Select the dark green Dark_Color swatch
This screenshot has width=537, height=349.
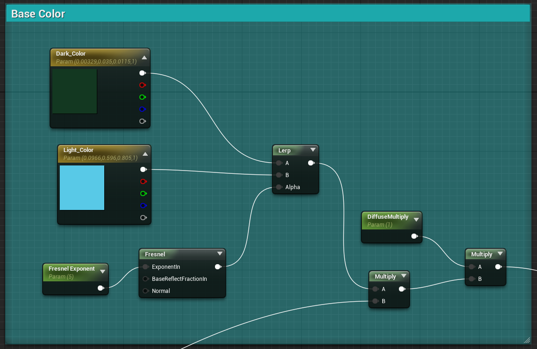tap(75, 91)
